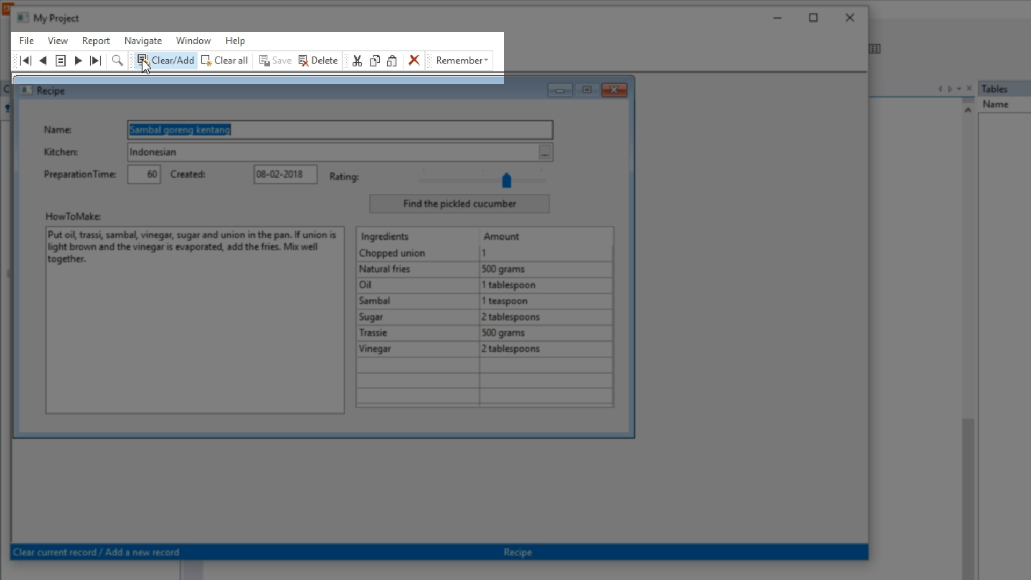Click Find the pickled cucumber button
This screenshot has width=1031, height=580.
[x=459, y=204]
